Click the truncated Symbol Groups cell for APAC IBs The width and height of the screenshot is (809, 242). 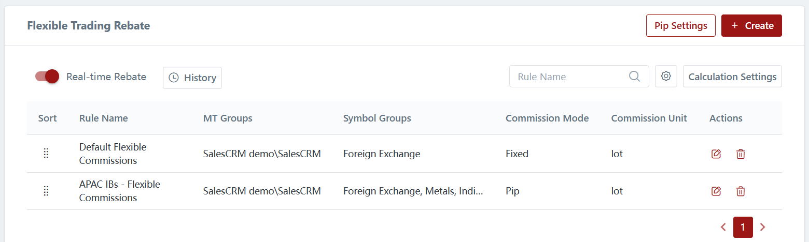[x=413, y=191]
